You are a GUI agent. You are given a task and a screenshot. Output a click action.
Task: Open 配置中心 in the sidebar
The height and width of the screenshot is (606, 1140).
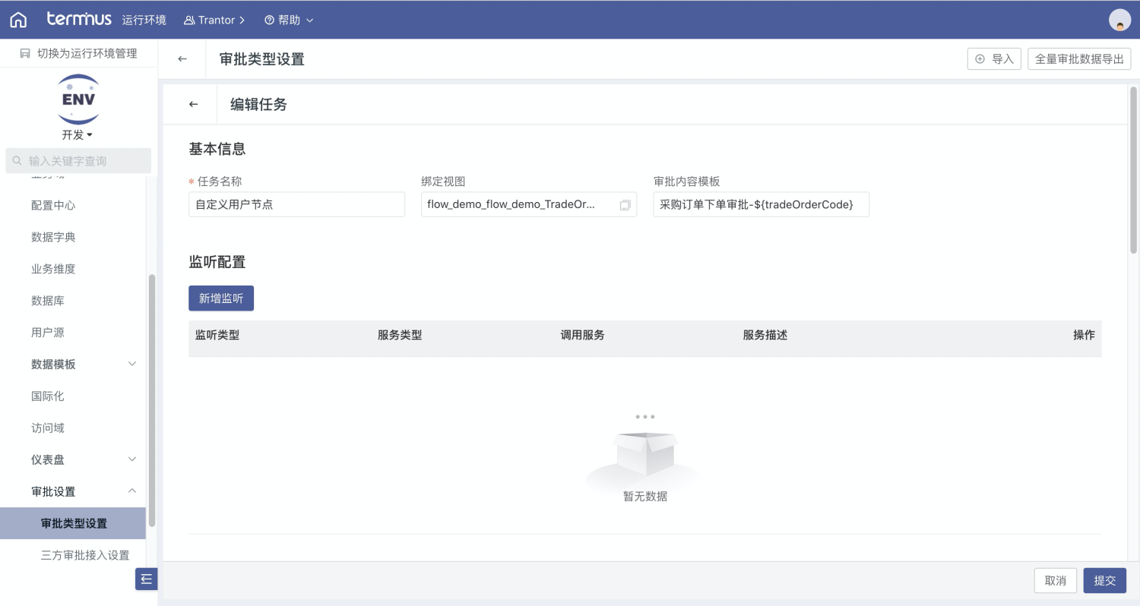coord(53,206)
